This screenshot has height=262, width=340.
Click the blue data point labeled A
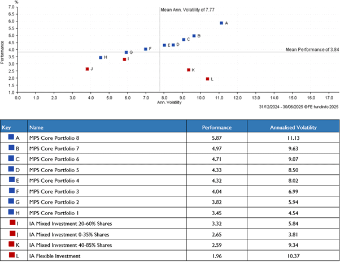click(221, 23)
